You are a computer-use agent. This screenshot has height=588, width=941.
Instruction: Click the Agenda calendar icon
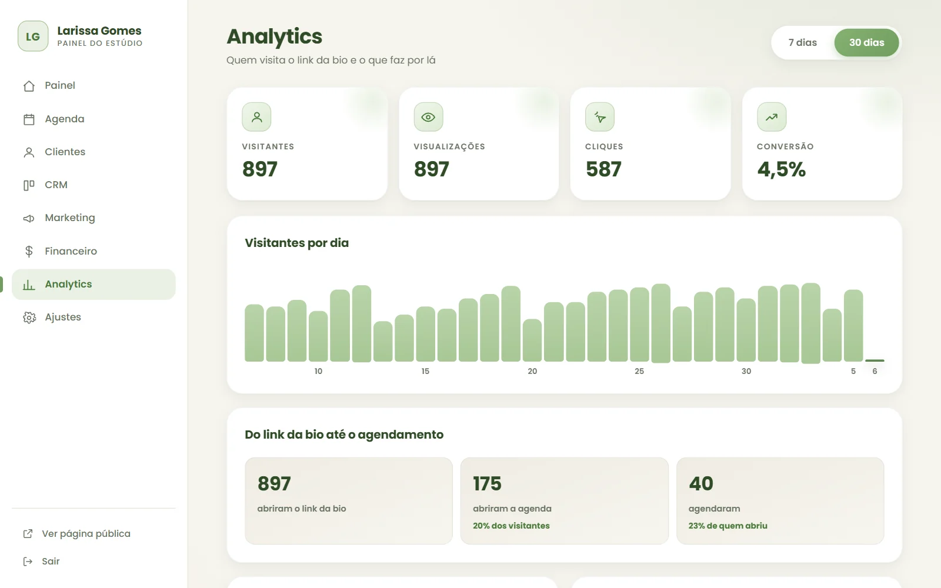tap(29, 119)
